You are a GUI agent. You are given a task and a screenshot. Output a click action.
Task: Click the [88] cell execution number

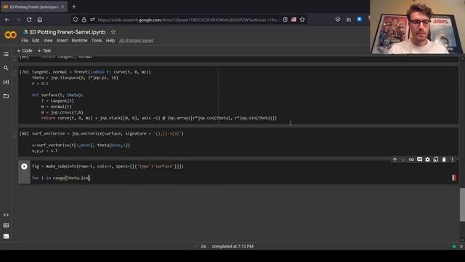(24, 134)
